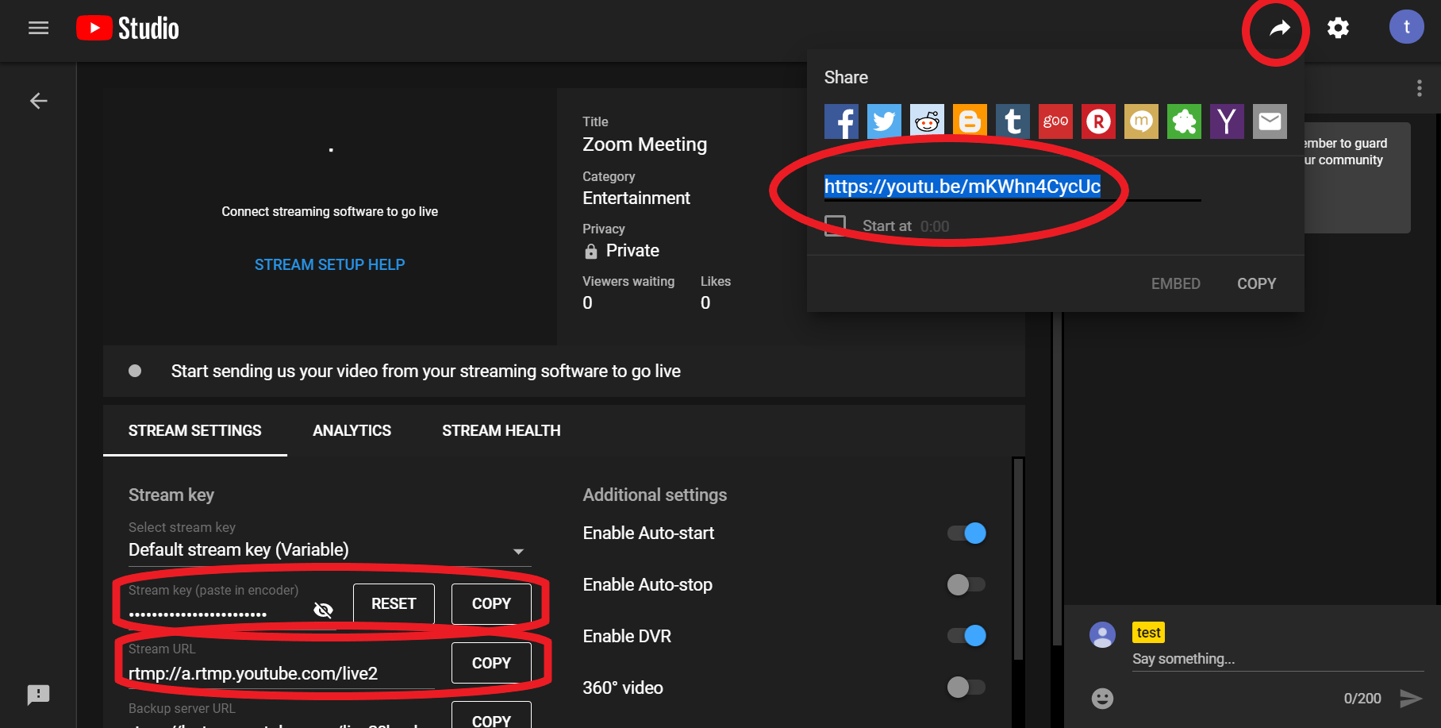
Task: Open the STREAM SETUP HELP link
Action: point(329,264)
